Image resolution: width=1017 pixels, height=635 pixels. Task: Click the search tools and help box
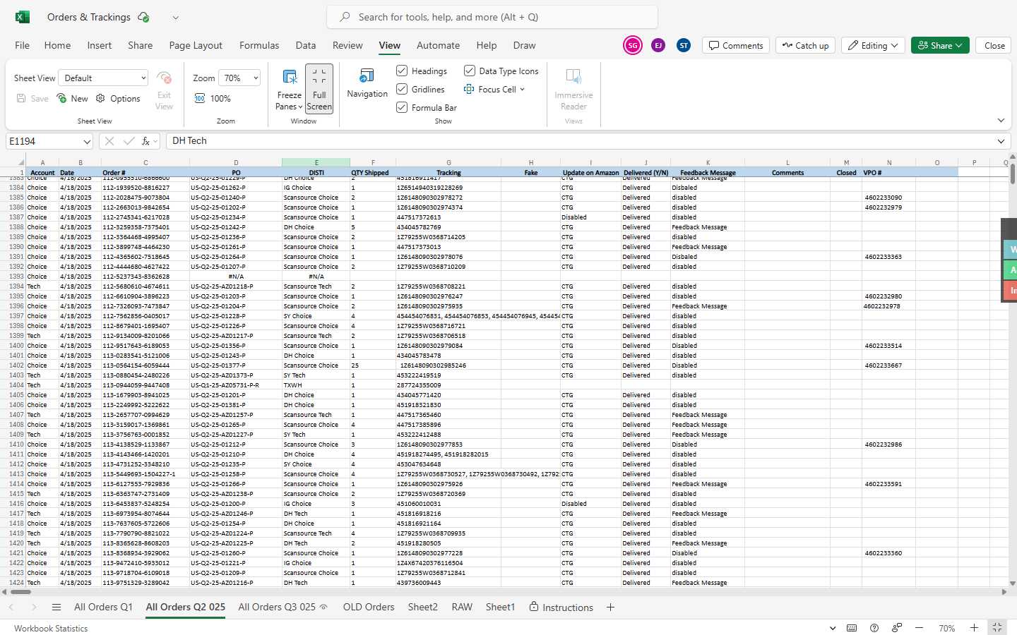[492, 17]
